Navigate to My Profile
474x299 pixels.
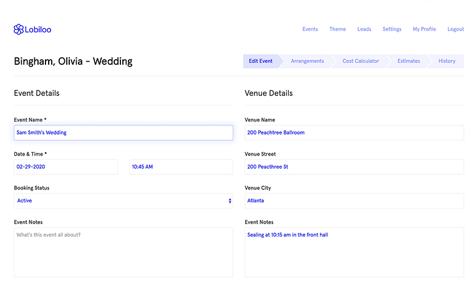click(424, 29)
